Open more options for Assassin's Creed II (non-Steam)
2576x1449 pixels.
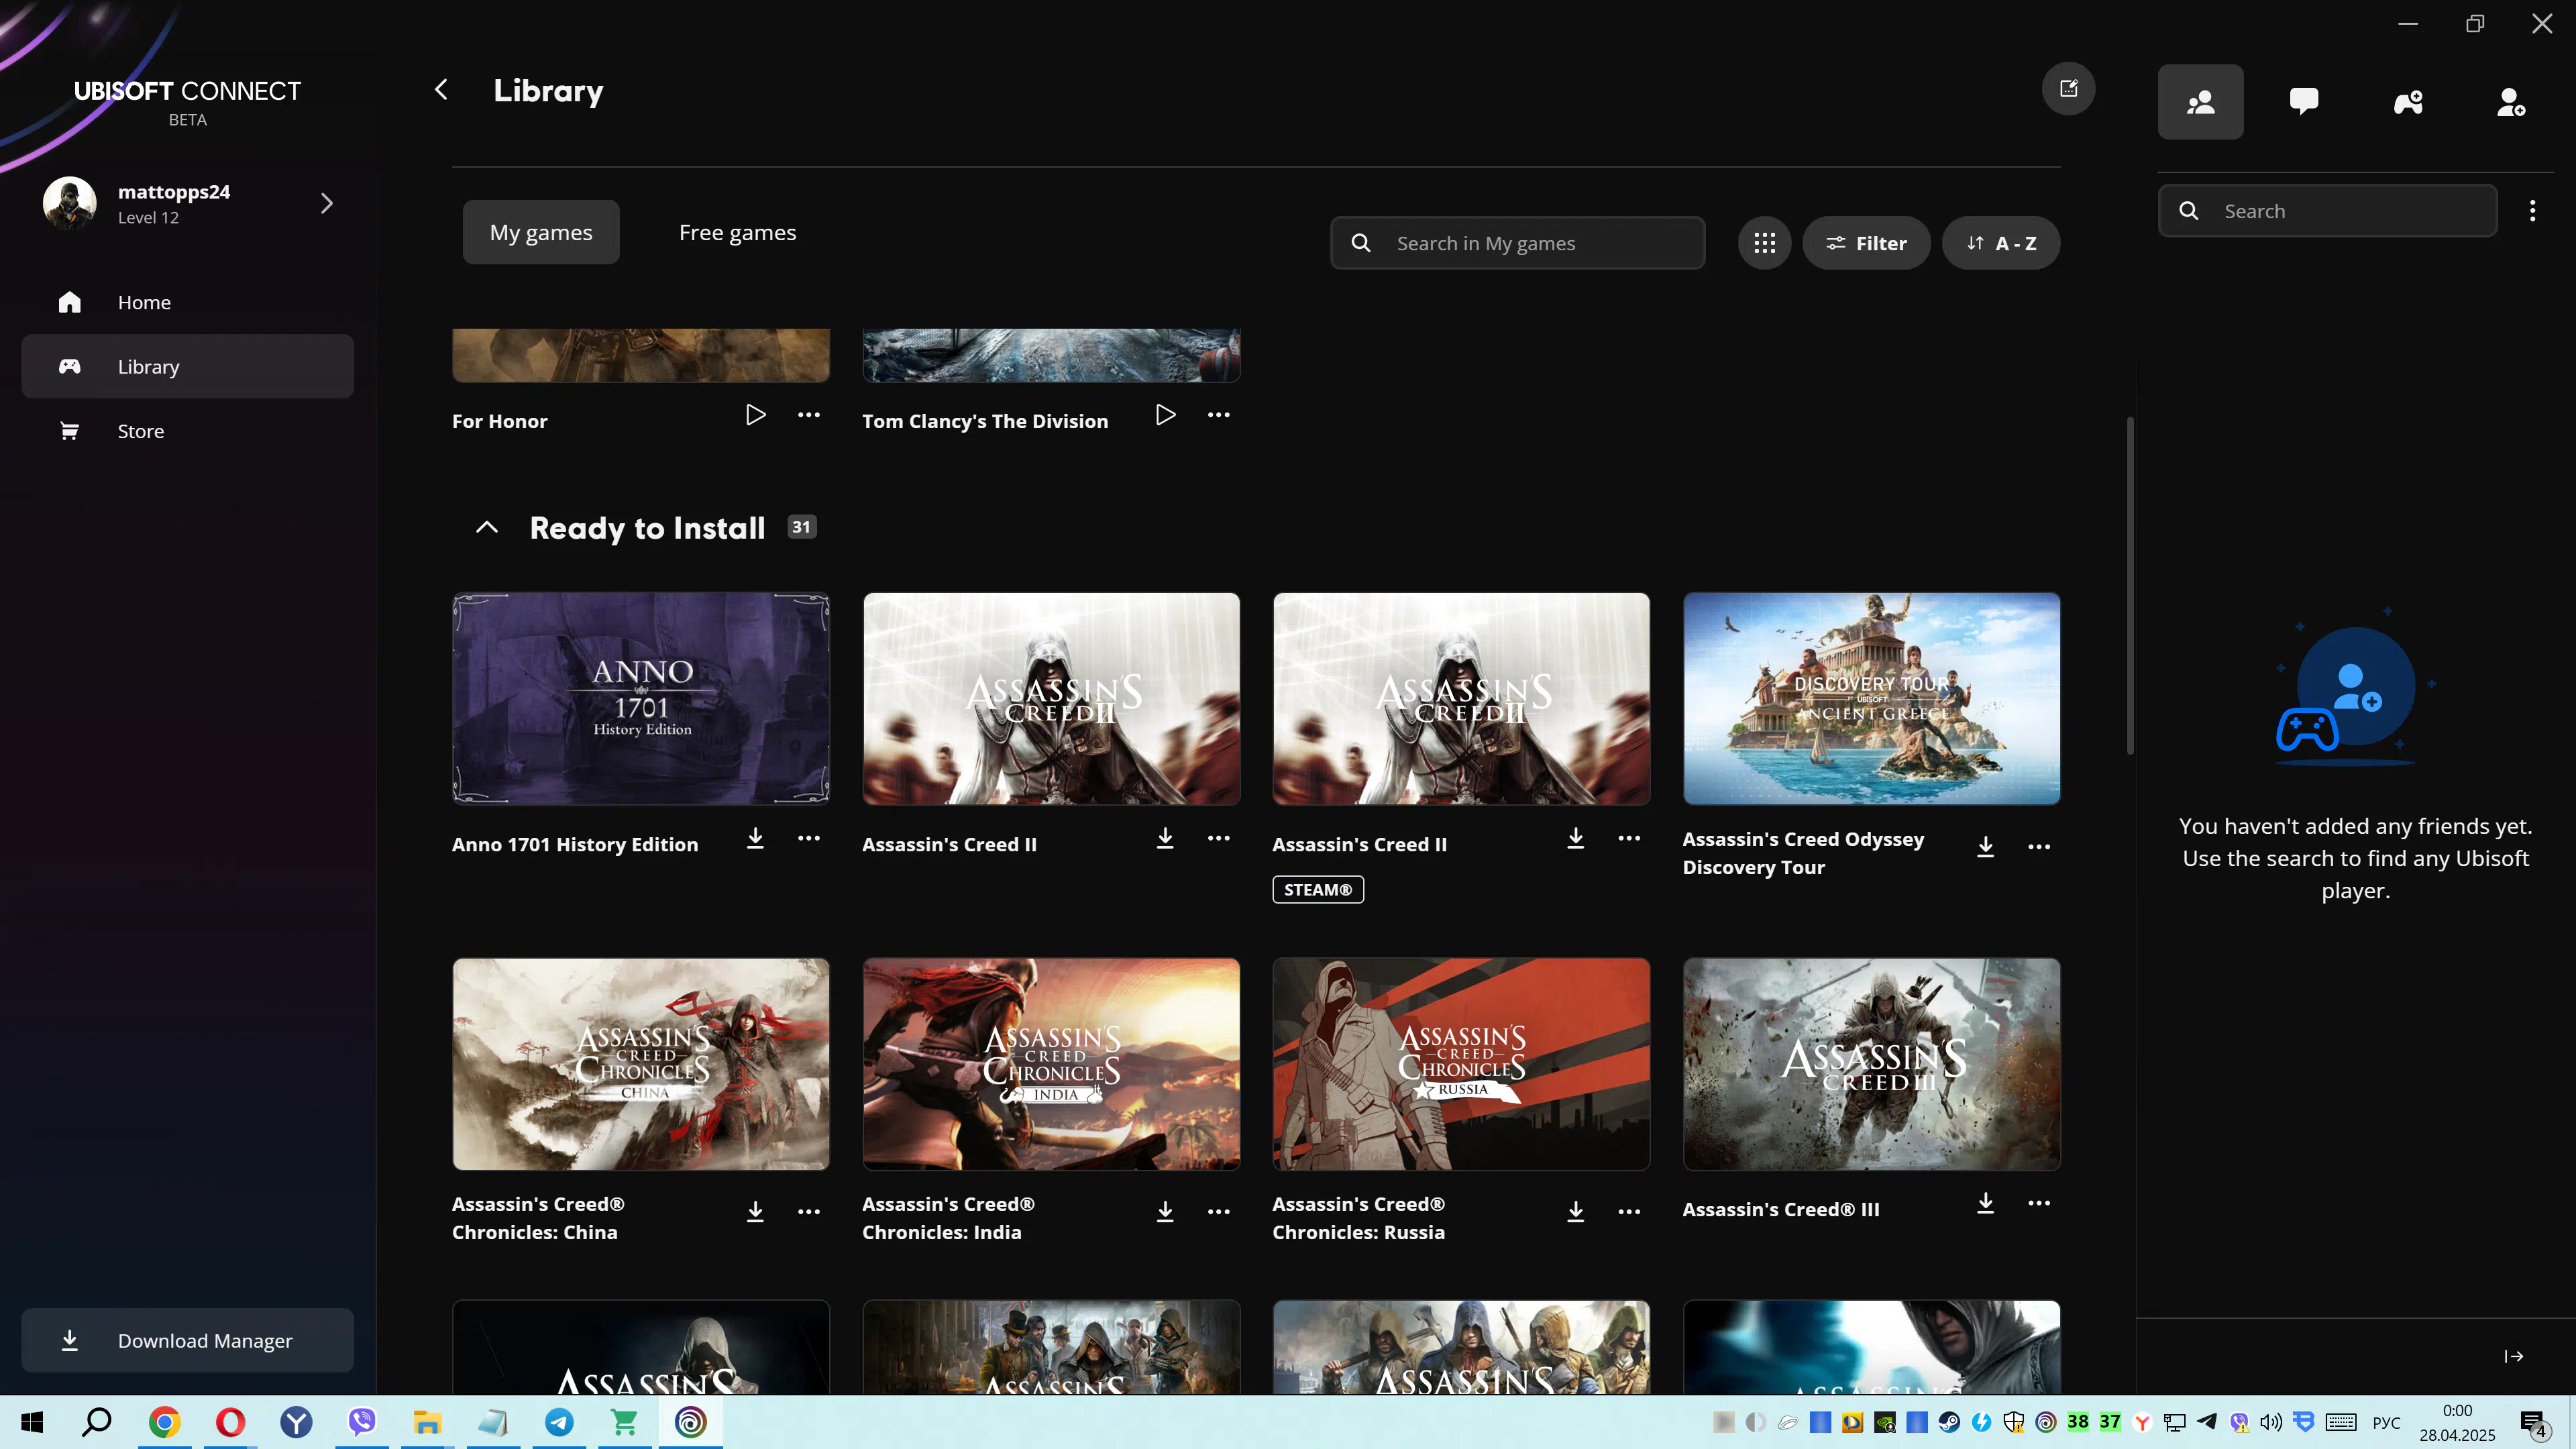pyautogui.click(x=1218, y=838)
